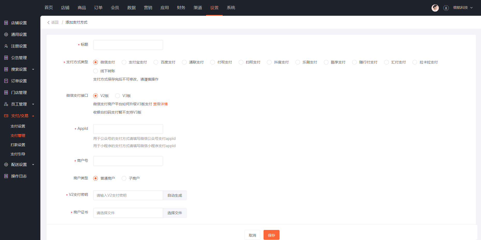Open the 订单 top menu
Image resolution: width=481 pixels, height=240 pixels.
click(x=98, y=8)
